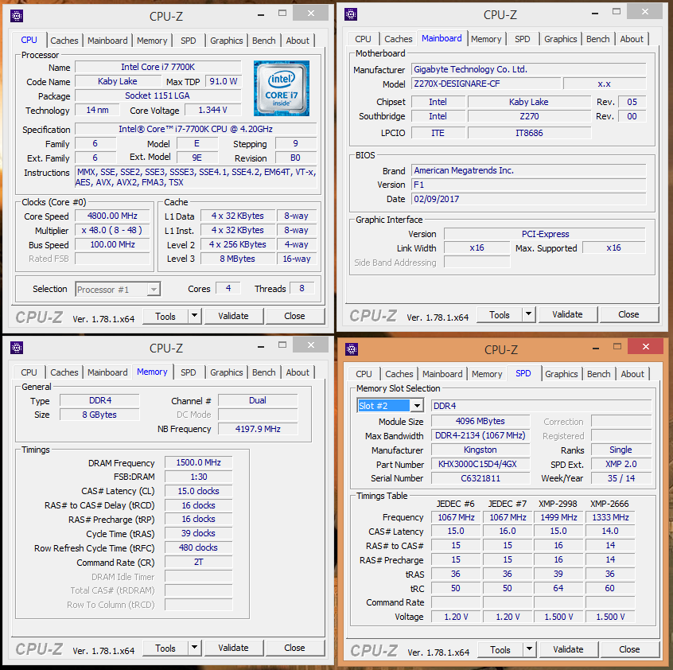Click NB Frequency value '4197.9 MHz'
The height and width of the screenshot is (670, 673).
[258, 429]
